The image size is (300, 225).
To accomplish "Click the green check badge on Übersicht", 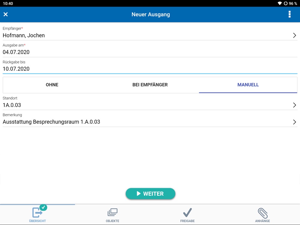I will point(43,207).
